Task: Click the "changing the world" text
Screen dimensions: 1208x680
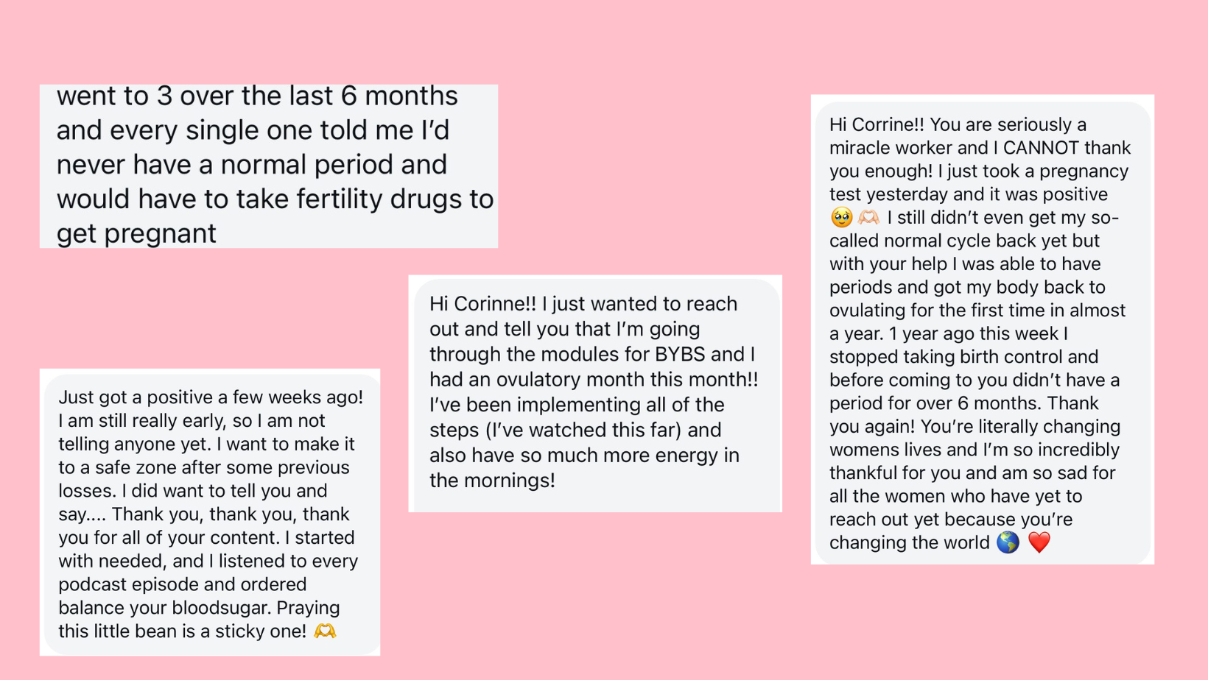Action: click(909, 542)
